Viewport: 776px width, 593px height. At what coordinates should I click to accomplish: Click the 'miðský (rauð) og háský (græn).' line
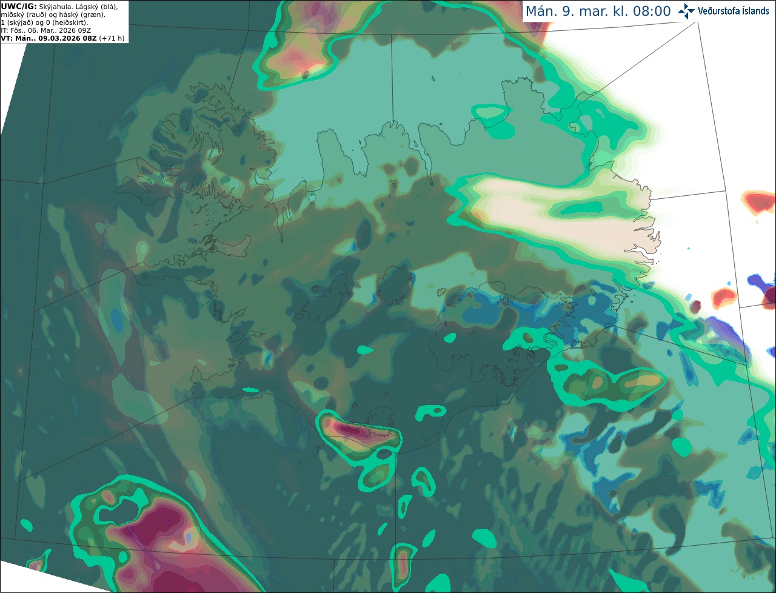coord(53,15)
